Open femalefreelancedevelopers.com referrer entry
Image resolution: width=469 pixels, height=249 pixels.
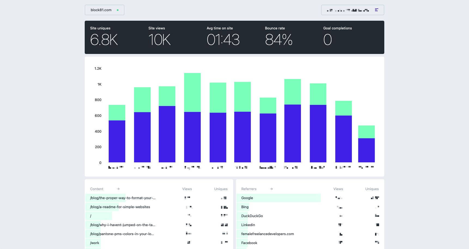tap(267, 234)
